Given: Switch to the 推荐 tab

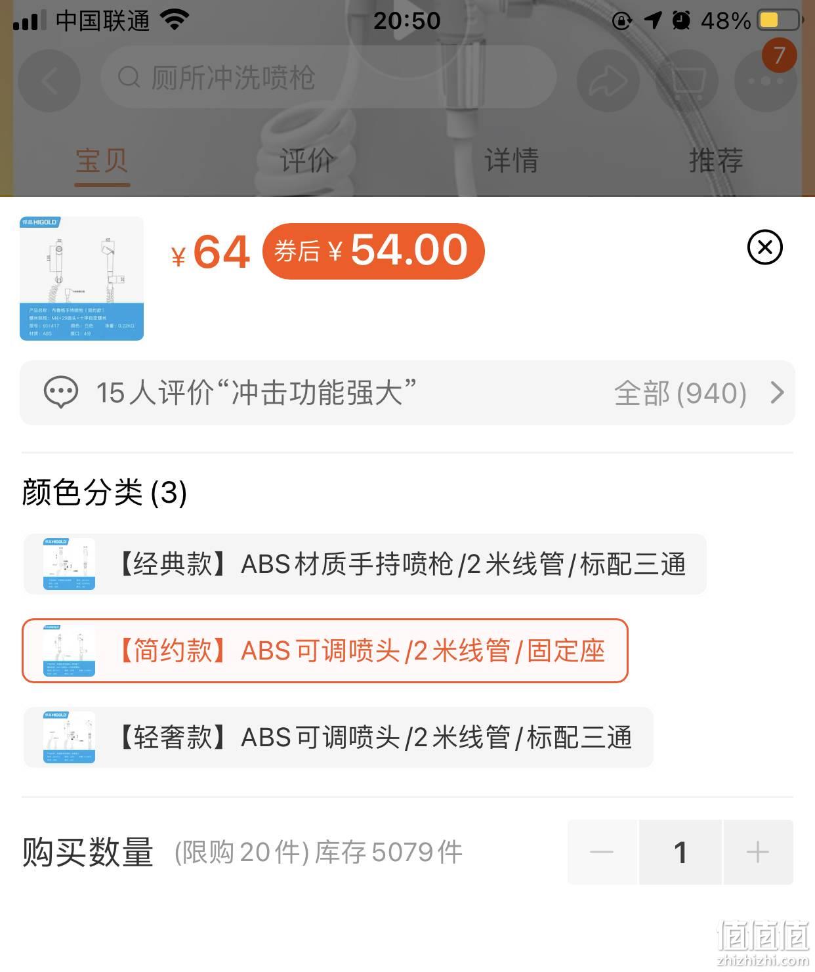Looking at the screenshot, I should [x=716, y=160].
